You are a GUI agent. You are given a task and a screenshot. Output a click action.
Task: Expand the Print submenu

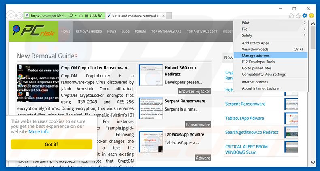(271, 23)
